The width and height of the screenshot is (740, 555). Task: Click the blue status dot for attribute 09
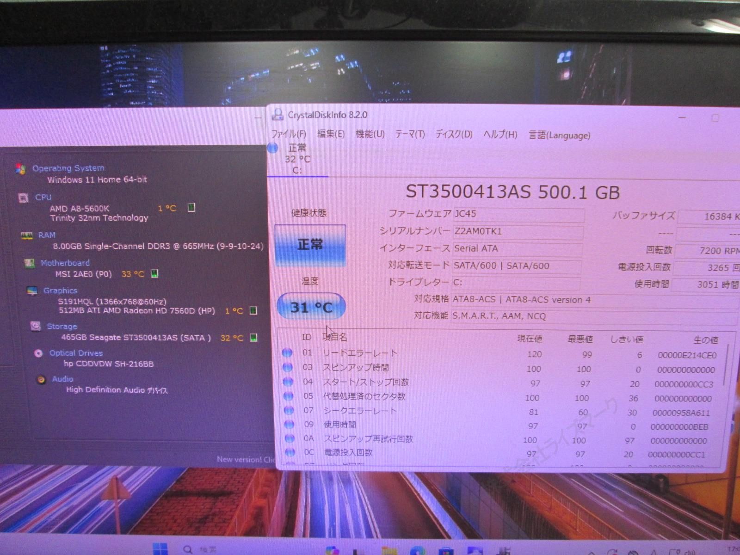(290, 424)
